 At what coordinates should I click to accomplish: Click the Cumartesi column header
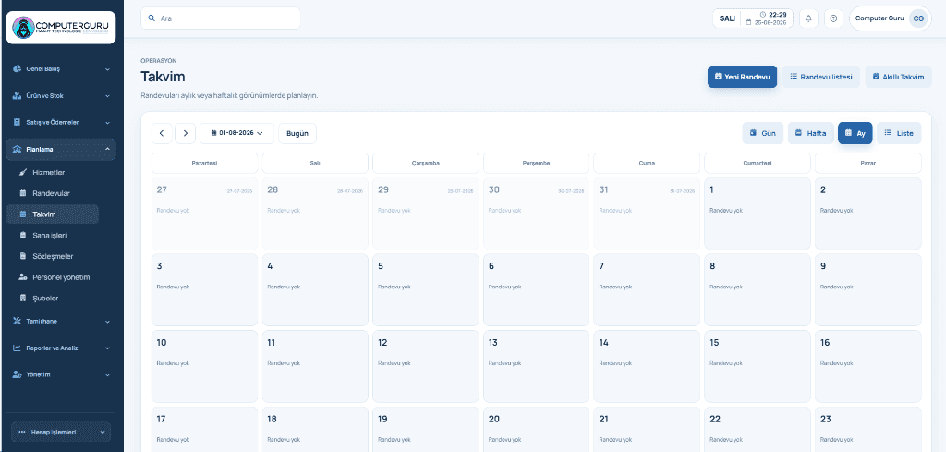pyautogui.click(x=758, y=163)
